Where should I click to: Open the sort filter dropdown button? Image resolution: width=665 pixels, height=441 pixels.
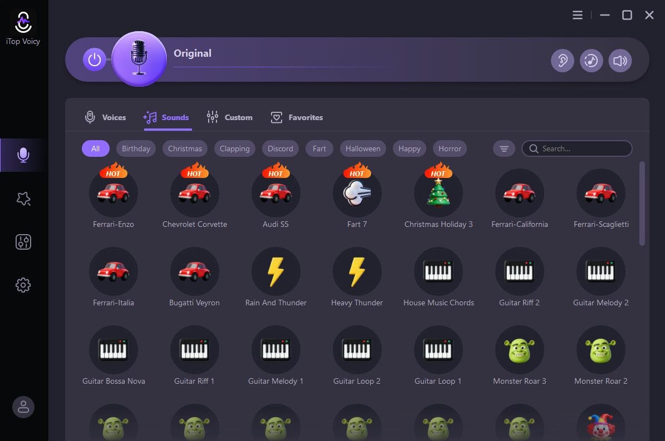504,148
